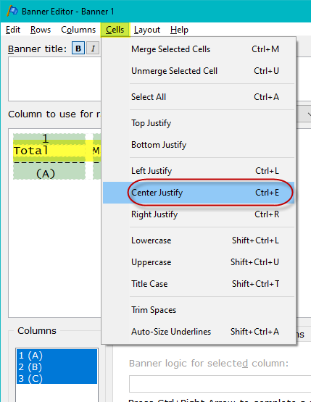
Task: Expand the row column dropdown arrow
Action: pos(308,114)
